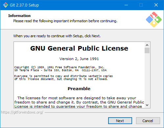Click the 'Information' page heading

pos(19,16)
